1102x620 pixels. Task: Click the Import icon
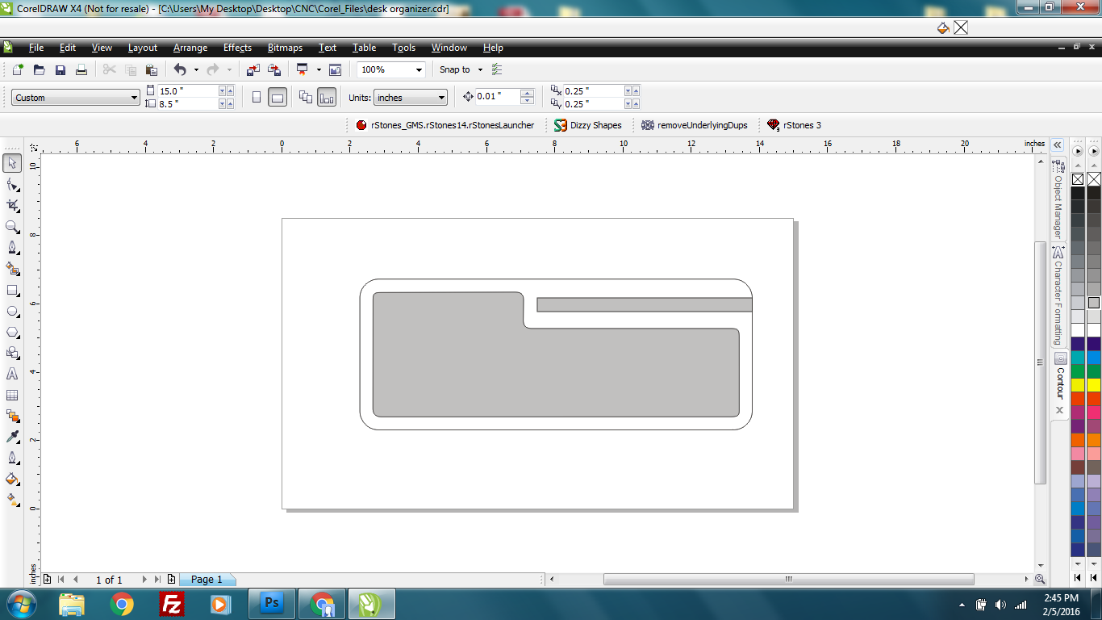pyautogui.click(x=253, y=69)
